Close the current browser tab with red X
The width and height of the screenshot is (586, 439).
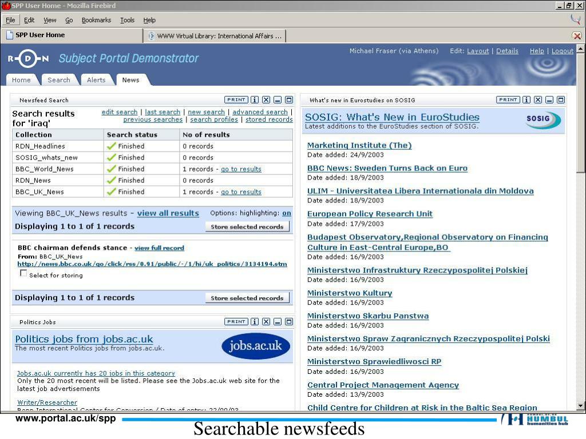(577, 36)
